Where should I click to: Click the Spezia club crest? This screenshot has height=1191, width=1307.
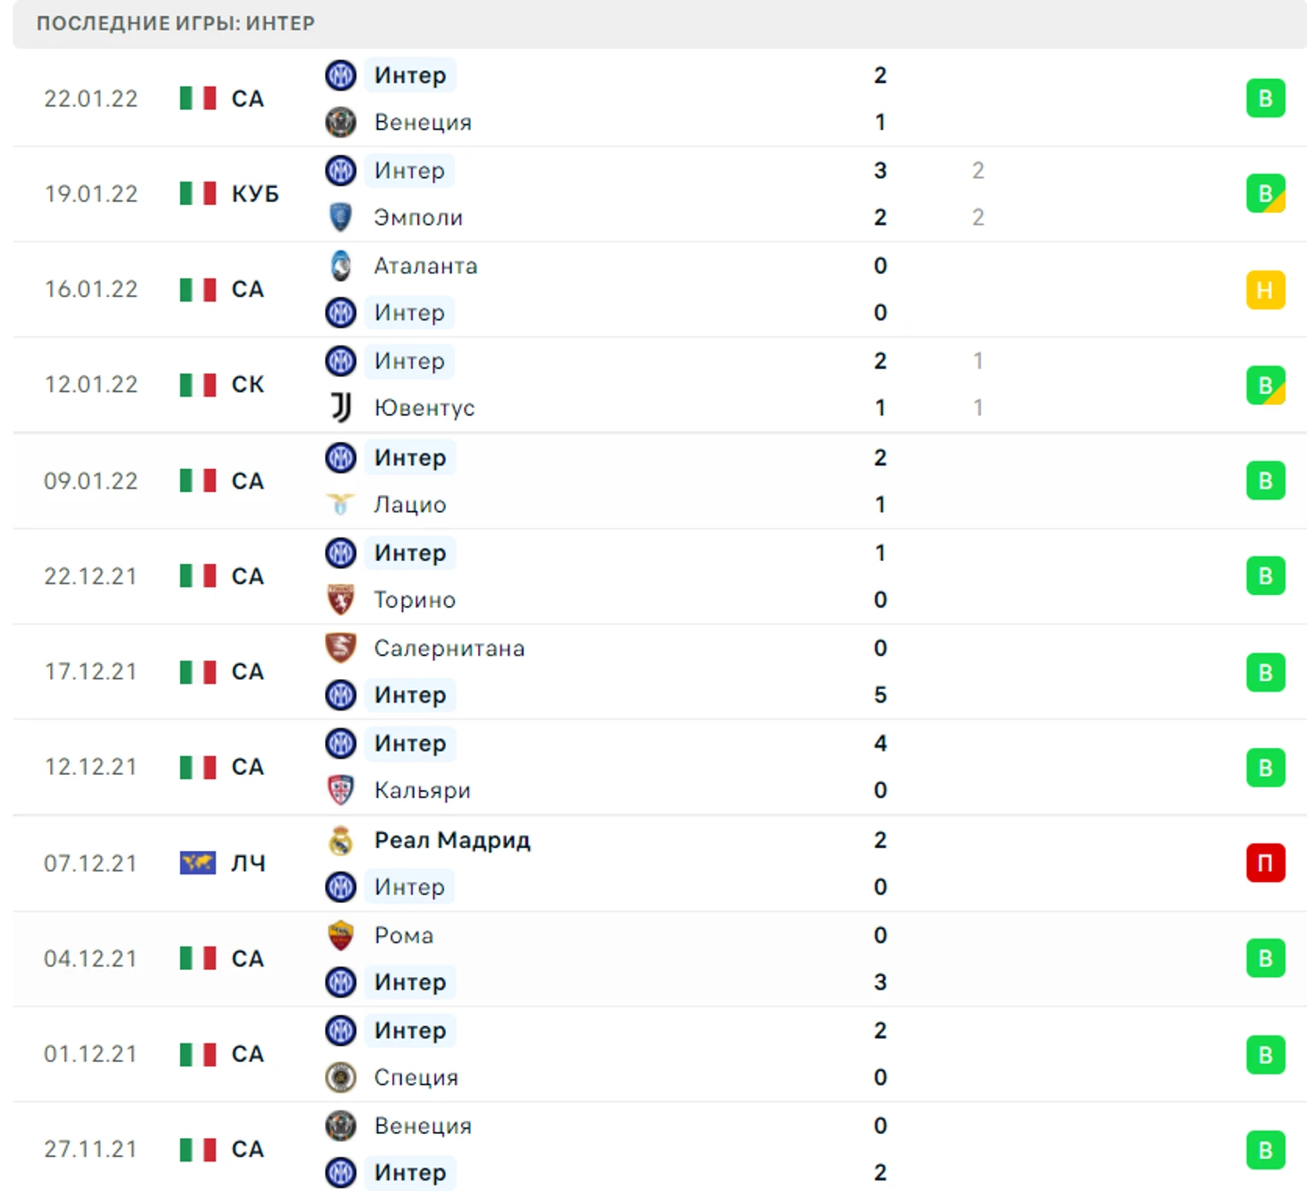340,1077
